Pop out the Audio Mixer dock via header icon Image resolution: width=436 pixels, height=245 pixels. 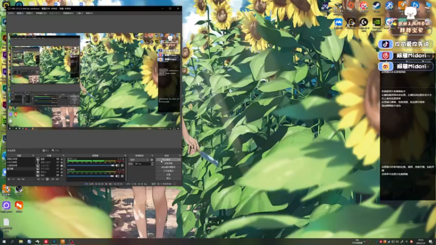point(125,156)
